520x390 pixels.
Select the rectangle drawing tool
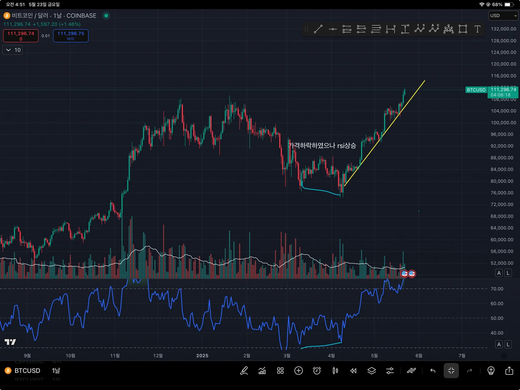pos(463,29)
